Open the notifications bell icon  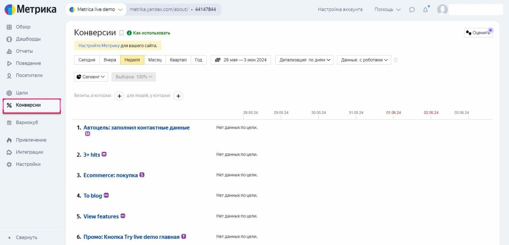click(x=425, y=10)
